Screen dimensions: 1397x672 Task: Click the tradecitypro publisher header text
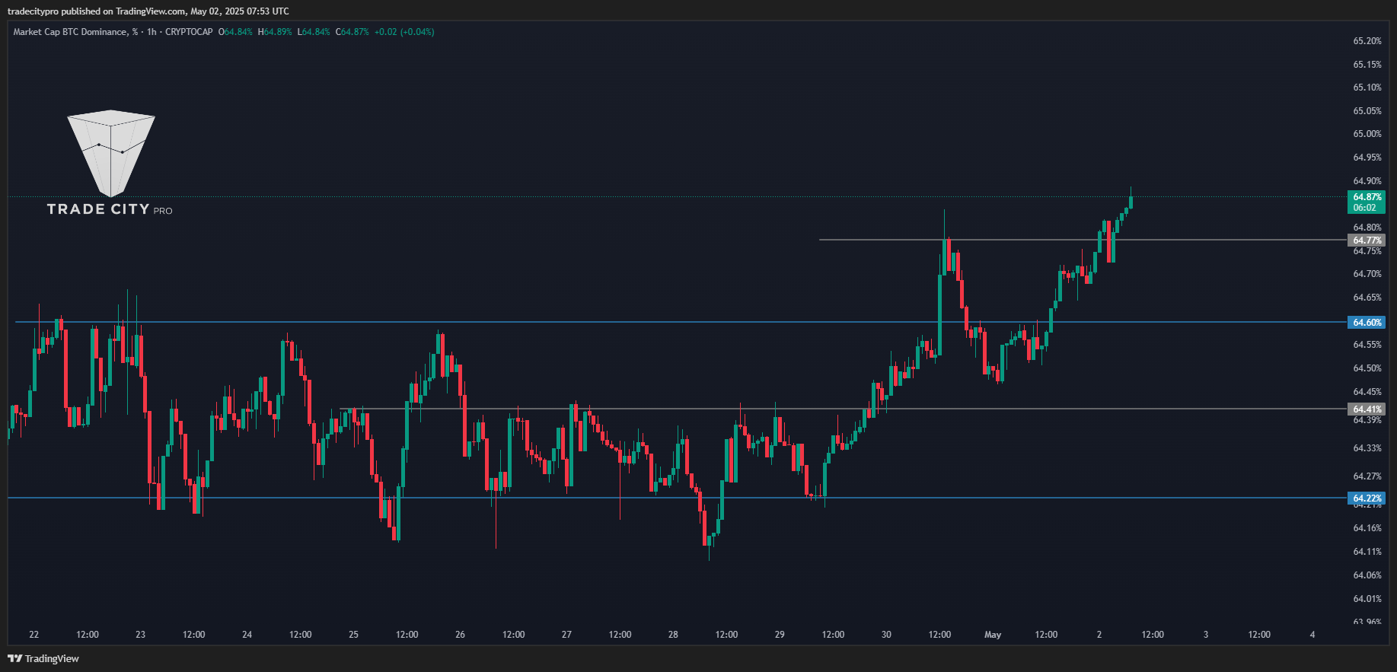tap(33, 11)
